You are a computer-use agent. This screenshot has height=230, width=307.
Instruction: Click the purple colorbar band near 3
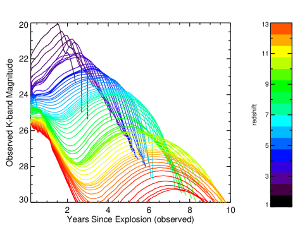(x=281, y=178)
